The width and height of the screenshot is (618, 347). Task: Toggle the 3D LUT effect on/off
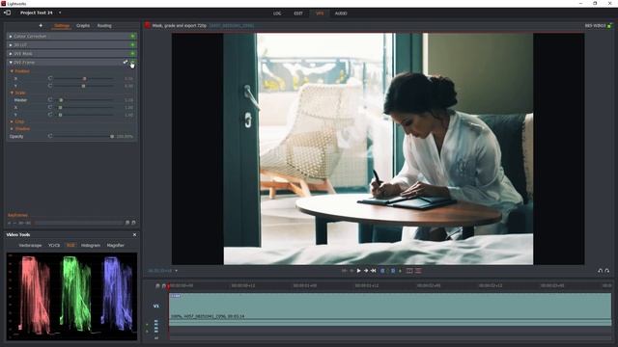click(x=133, y=45)
